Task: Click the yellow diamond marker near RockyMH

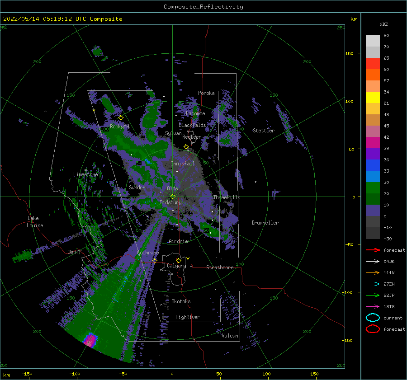Action: [121, 118]
